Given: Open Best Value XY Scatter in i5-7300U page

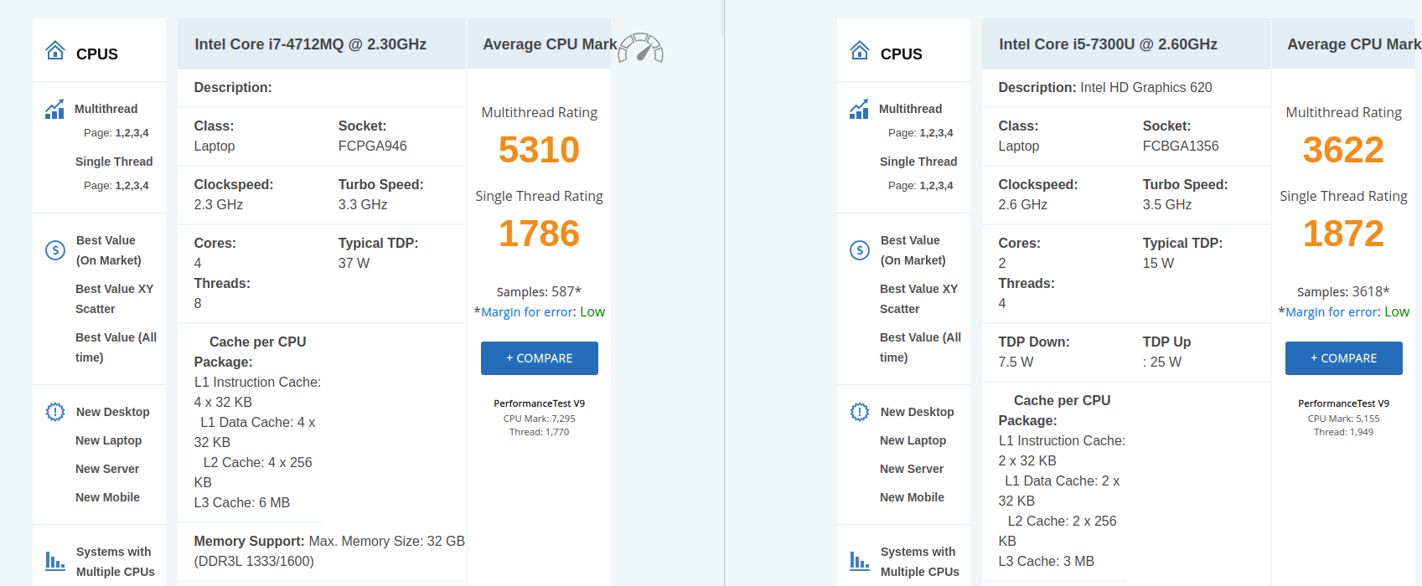Looking at the screenshot, I should (919, 299).
